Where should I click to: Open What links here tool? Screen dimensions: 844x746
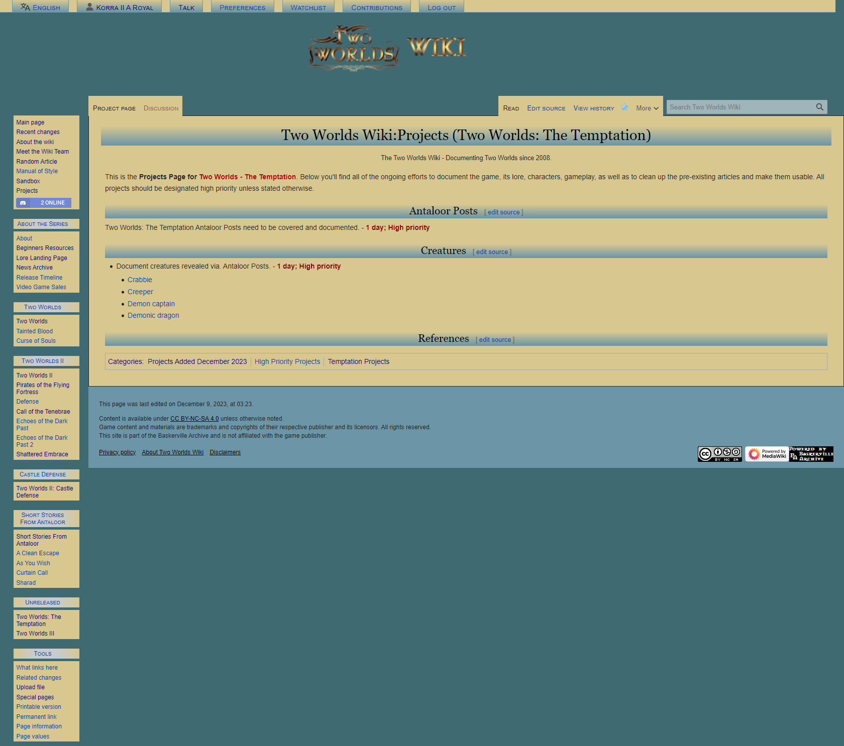click(x=37, y=668)
